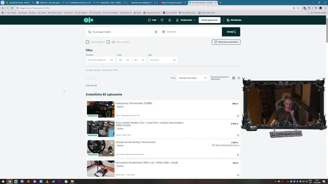Viewport: 328px width, 184px height.
Task: Open 'Dla biznesu' link
Action: [x=234, y=20]
